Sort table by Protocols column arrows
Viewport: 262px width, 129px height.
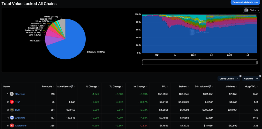(54, 86)
